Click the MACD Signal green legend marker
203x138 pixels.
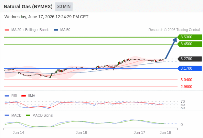(28, 116)
